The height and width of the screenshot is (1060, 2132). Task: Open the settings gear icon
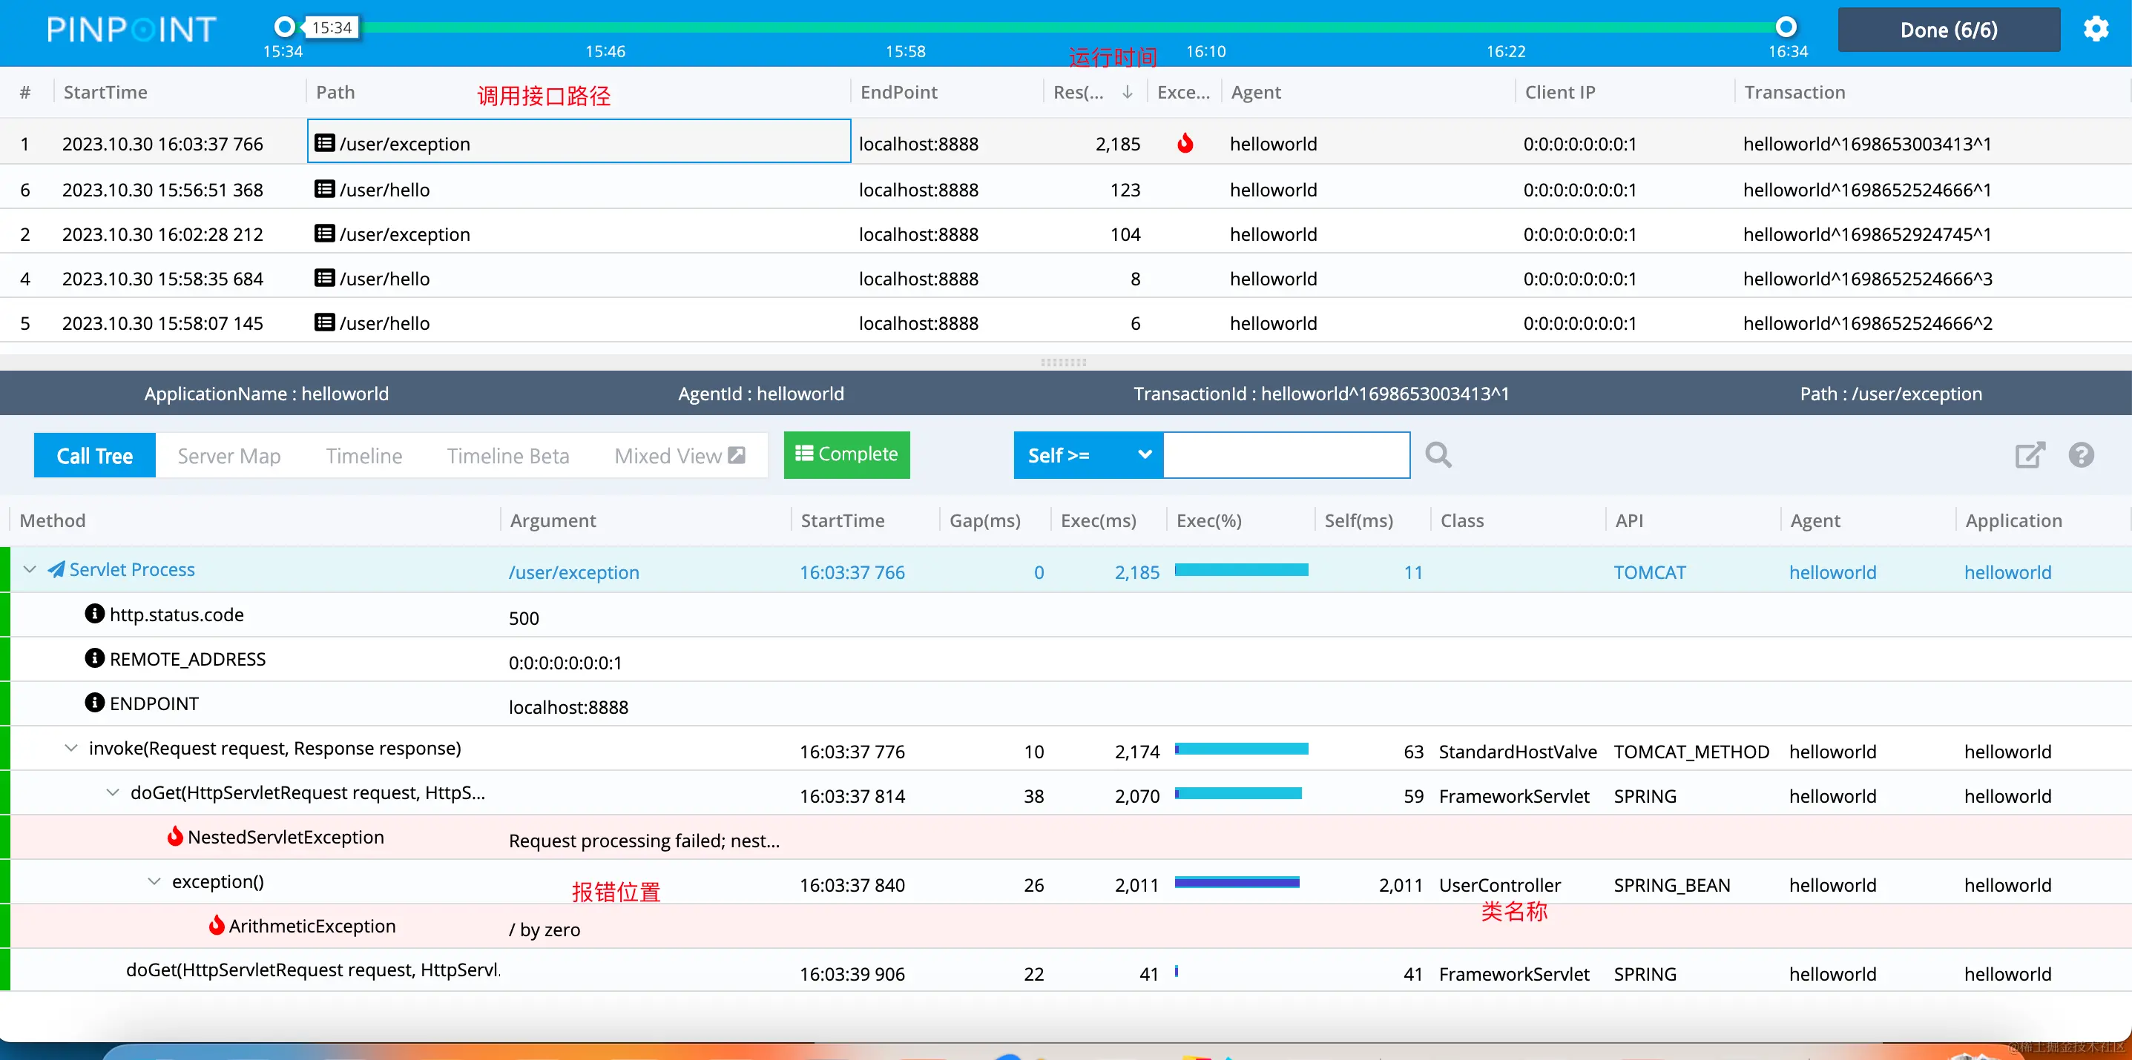coord(2095,30)
